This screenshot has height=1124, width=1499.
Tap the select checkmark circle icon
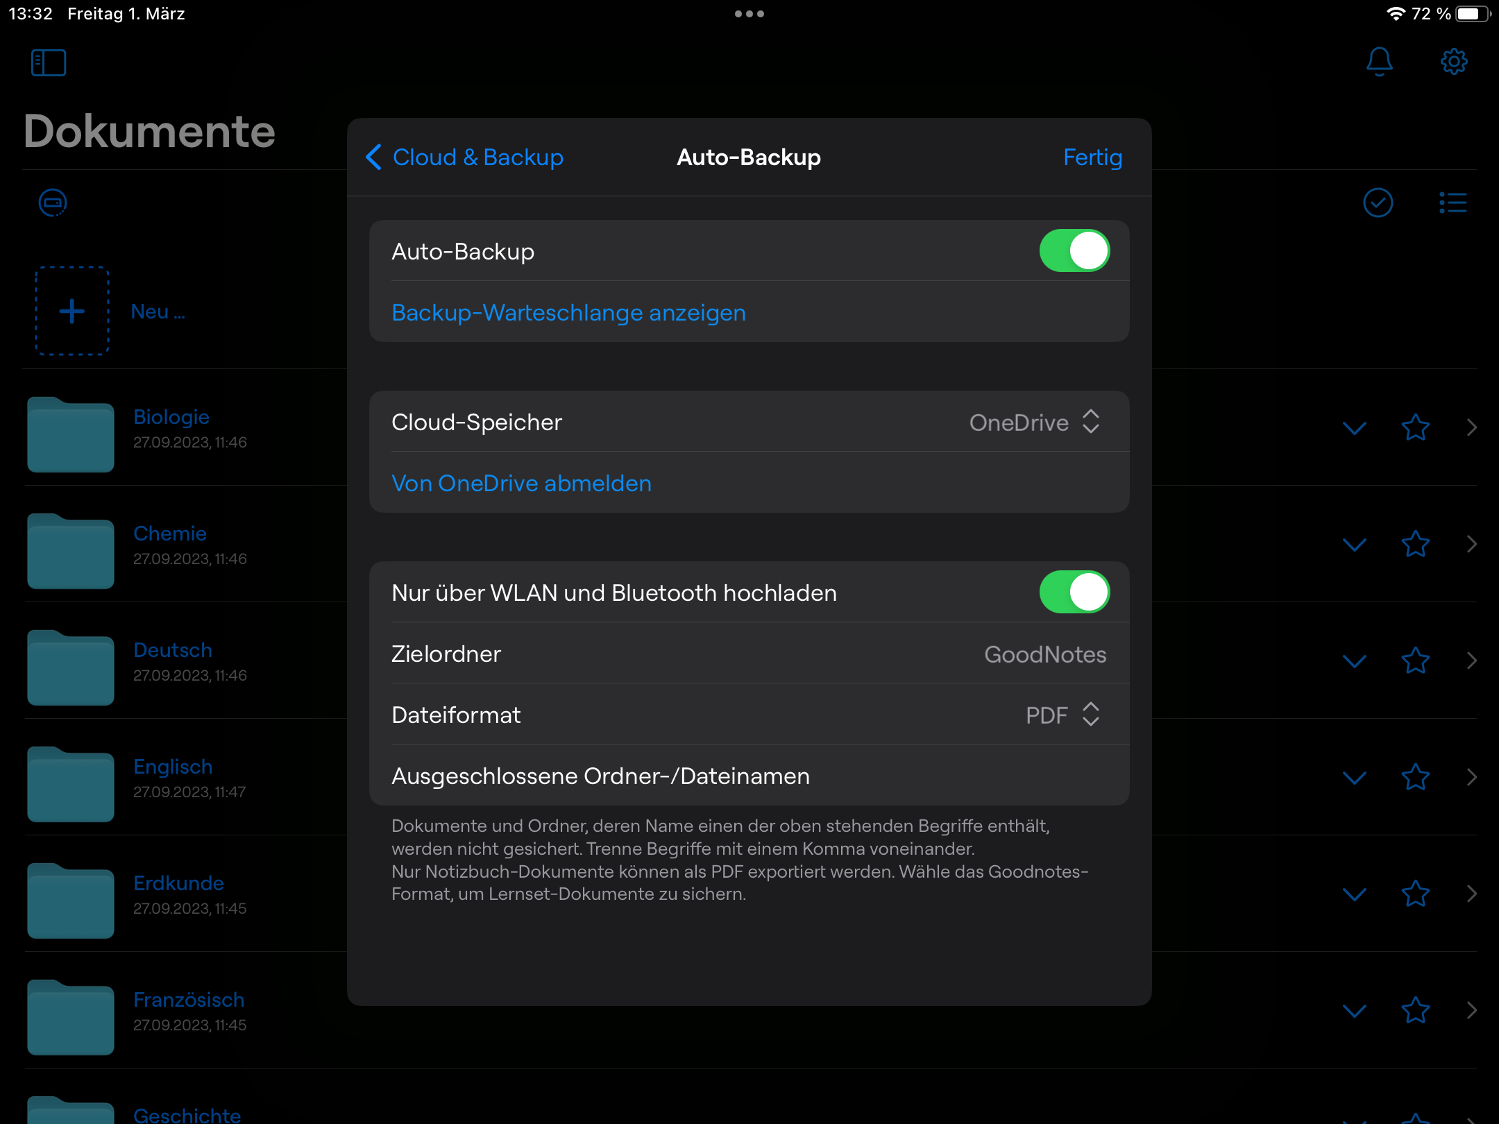pyautogui.click(x=1378, y=203)
